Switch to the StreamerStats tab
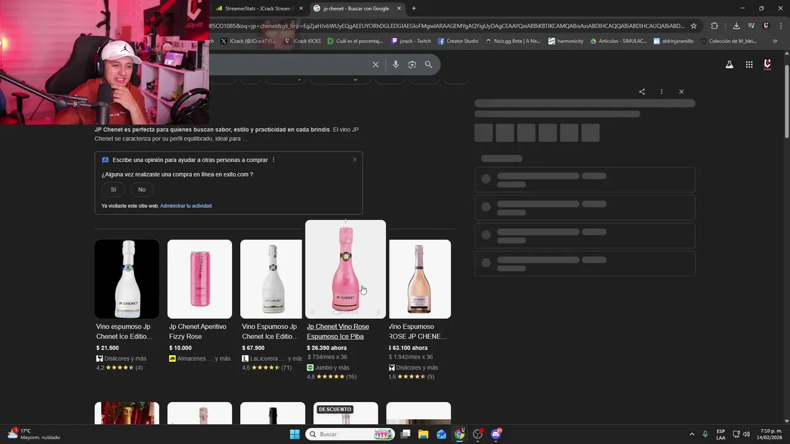 [x=256, y=9]
